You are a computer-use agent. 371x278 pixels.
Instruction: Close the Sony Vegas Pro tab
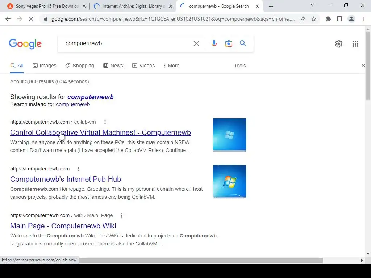point(84,7)
